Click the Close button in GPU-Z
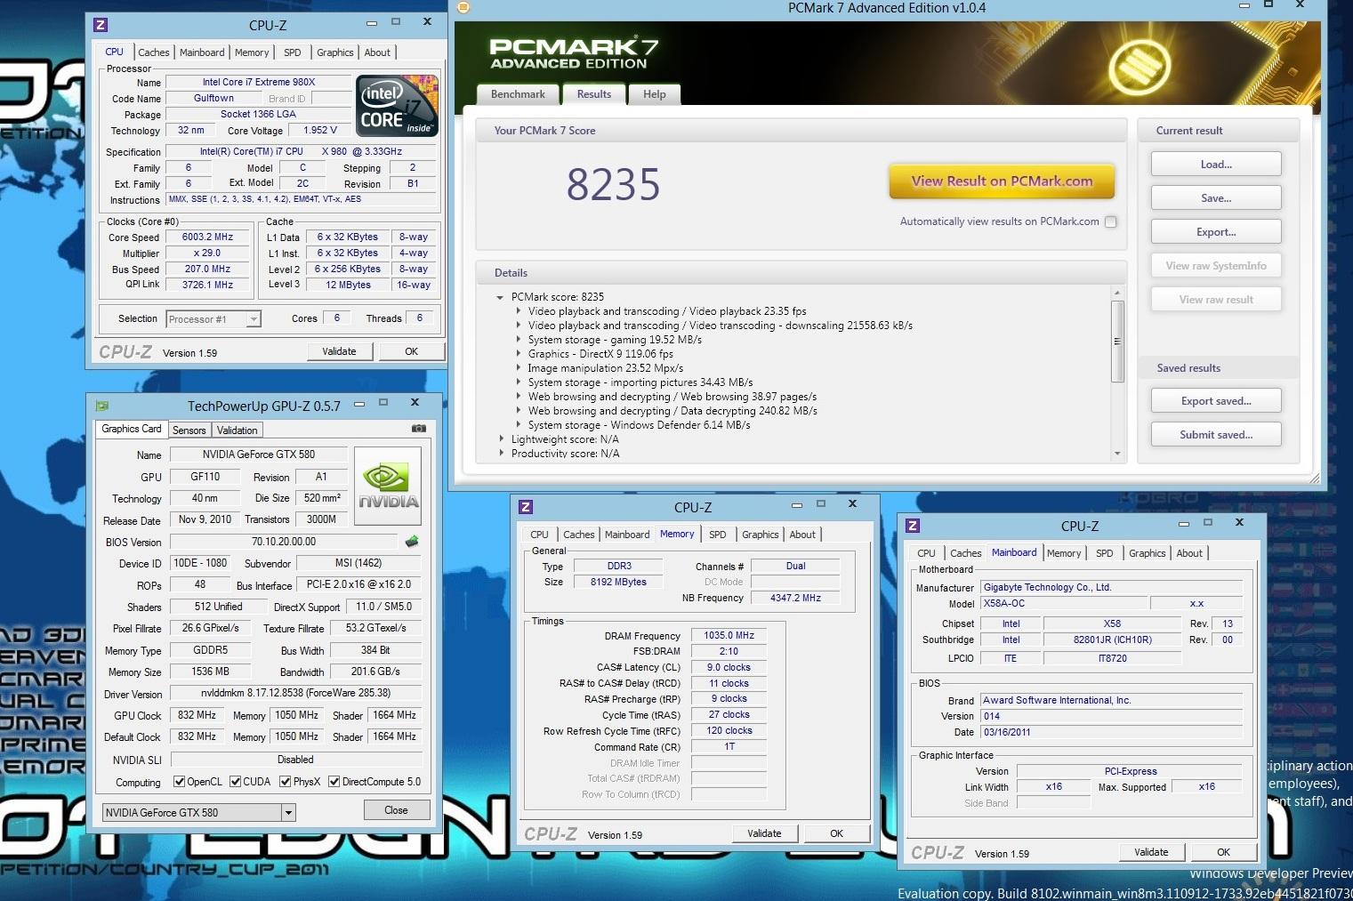Image resolution: width=1353 pixels, height=901 pixels. (x=396, y=810)
